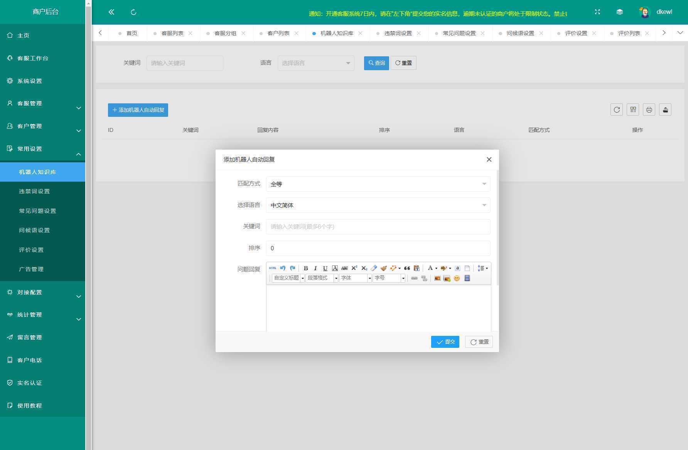
Task: Expand the 客服管理 sidebar menu
Action: pyautogui.click(x=42, y=103)
